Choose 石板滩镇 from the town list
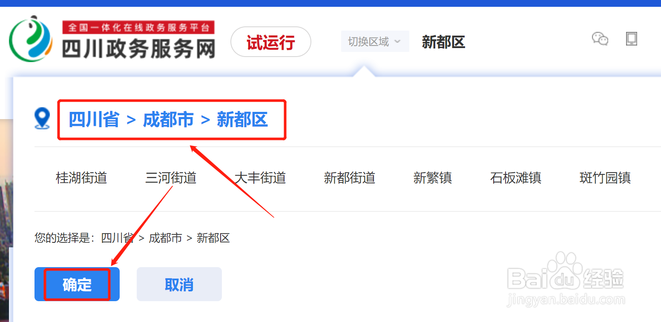 516,178
